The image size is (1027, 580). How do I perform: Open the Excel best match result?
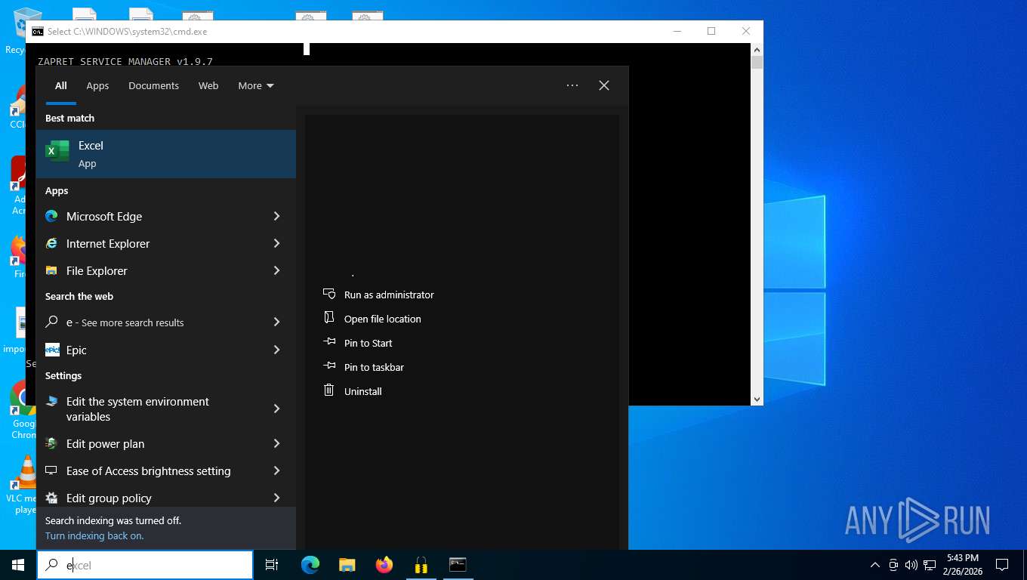(166, 154)
